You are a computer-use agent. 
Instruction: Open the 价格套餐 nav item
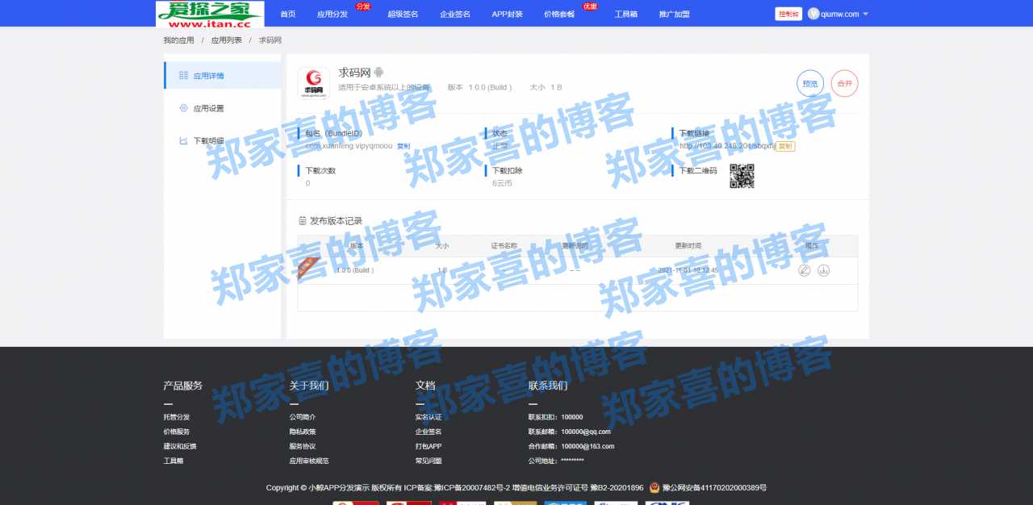[x=559, y=14]
